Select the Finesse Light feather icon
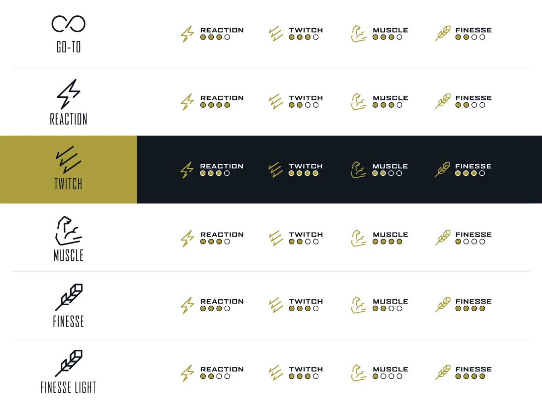Viewport: 542px width, 407px height. tap(69, 364)
